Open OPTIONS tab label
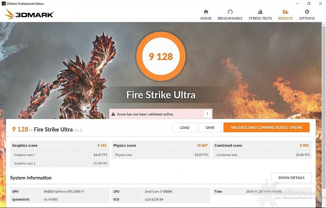This screenshot has height=208, width=326. coord(307,18)
